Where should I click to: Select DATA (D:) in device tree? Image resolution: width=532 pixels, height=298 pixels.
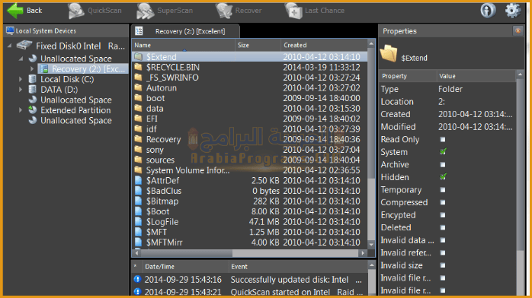point(59,90)
